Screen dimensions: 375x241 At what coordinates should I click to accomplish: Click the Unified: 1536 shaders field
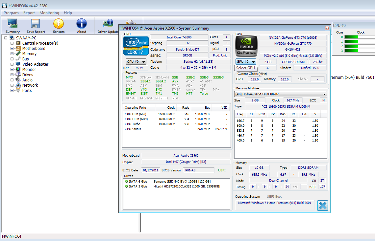tap(310, 68)
